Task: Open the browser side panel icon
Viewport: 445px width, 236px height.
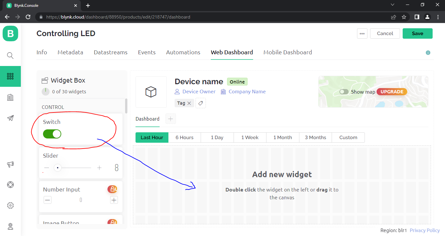Action: [417, 17]
